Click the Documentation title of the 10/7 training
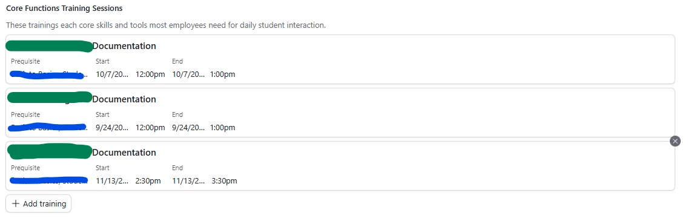 (x=124, y=46)
